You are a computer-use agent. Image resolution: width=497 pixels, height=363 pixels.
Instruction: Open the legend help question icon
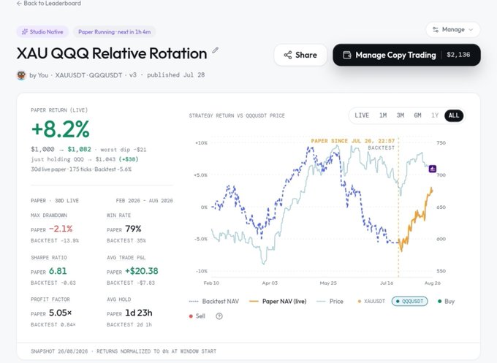(x=219, y=316)
